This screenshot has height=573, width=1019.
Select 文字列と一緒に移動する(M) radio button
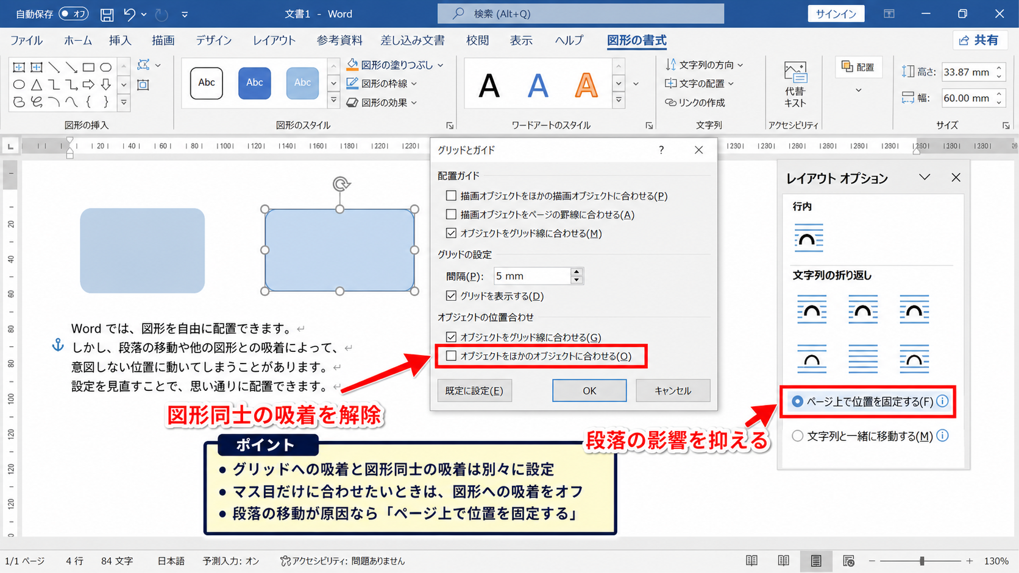pyautogui.click(x=797, y=436)
